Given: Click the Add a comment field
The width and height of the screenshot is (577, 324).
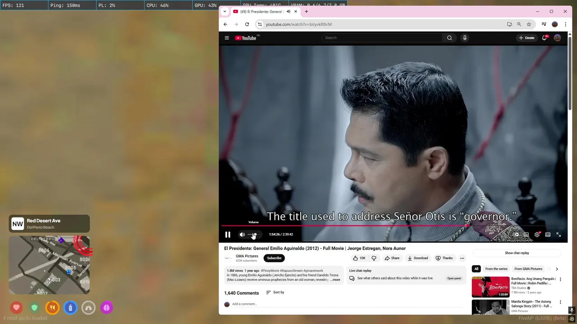Looking at the screenshot, I should click(347, 304).
